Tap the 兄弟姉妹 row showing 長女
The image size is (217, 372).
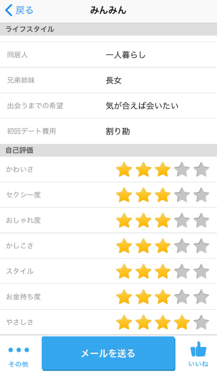tap(108, 80)
